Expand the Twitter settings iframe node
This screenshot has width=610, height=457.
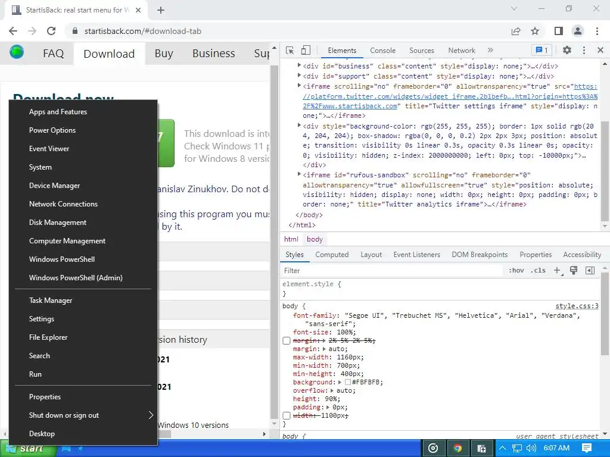299,86
